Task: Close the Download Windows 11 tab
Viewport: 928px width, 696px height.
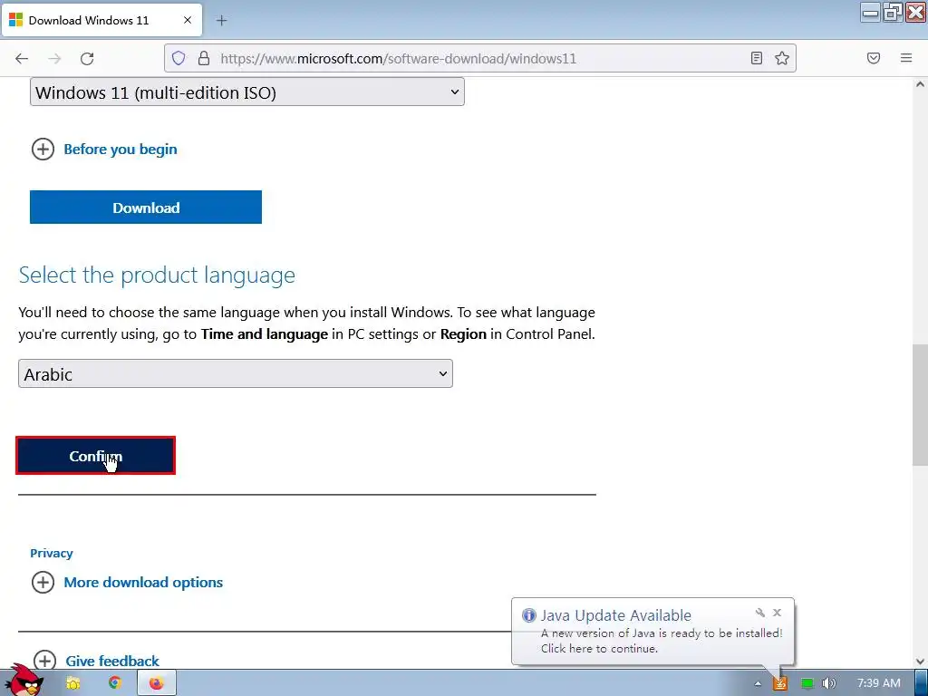Action: [x=188, y=20]
